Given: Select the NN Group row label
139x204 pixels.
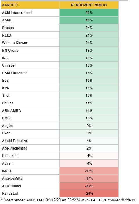Looking at the screenshot, I should tap(30, 50).
